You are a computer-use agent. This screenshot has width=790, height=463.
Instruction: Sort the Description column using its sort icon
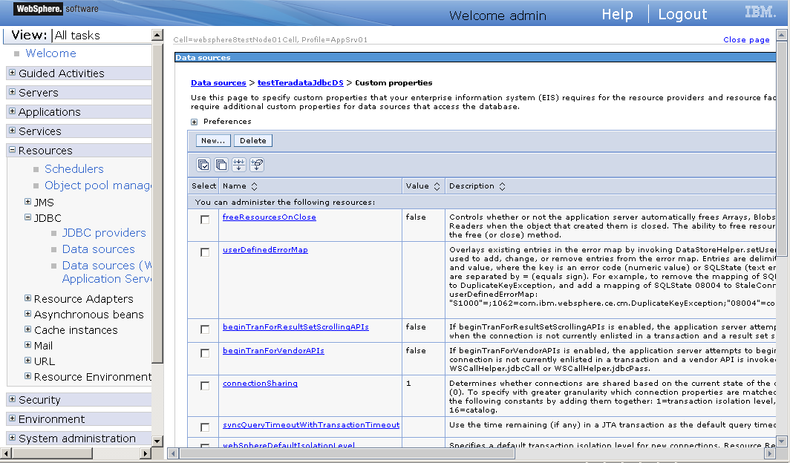coord(502,185)
